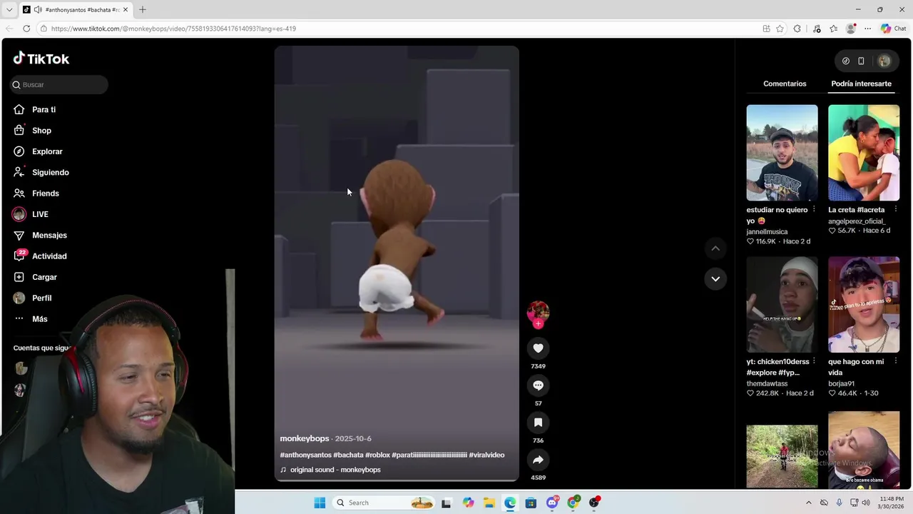Go to previous video with up arrow
Screen dimensions: 913x514
pos(715,248)
